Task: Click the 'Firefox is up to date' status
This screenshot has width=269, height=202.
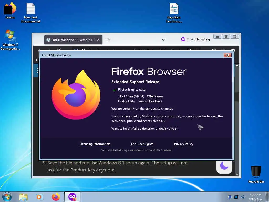Action: pos(132,90)
